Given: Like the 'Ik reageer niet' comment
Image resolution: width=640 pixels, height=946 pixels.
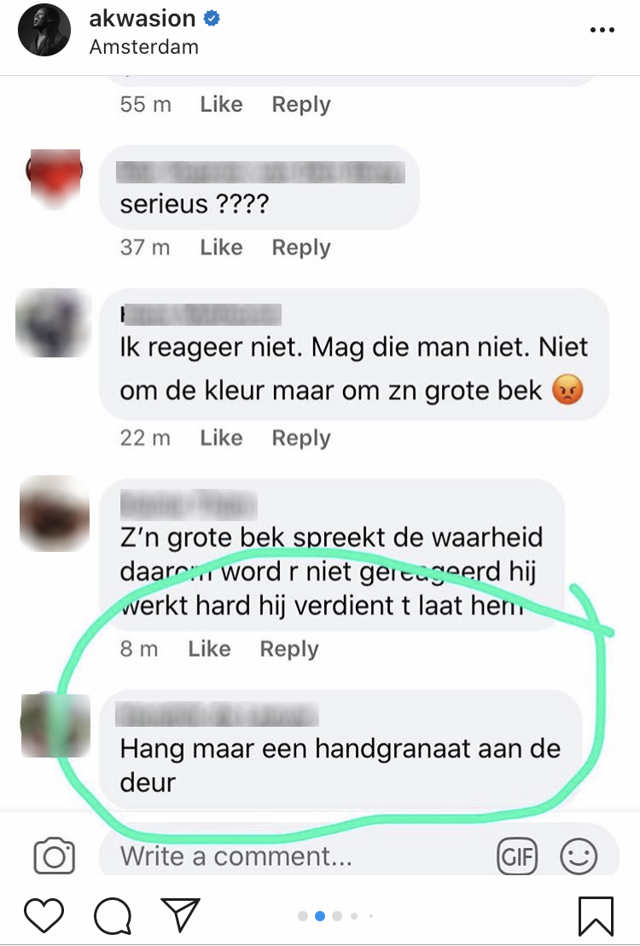Looking at the screenshot, I should (222, 438).
